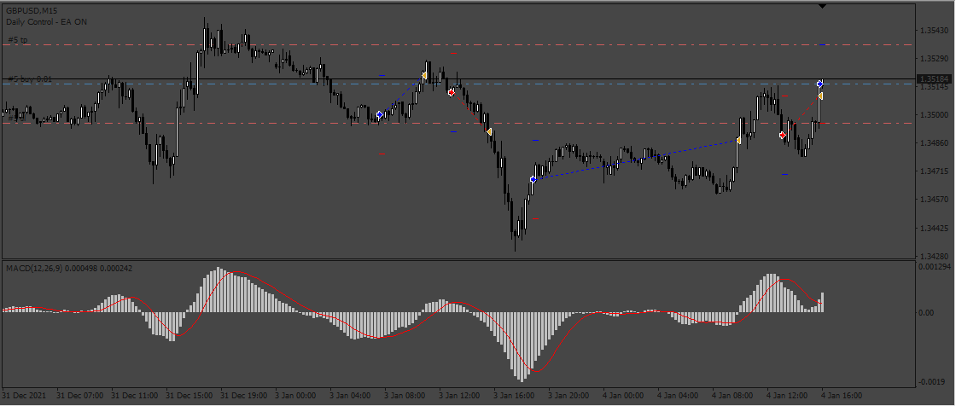Viewport: 956px width, 406px height.
Task: Select orange close arrow near 3 Jan 10:00
Action: (x=423, y=75)
